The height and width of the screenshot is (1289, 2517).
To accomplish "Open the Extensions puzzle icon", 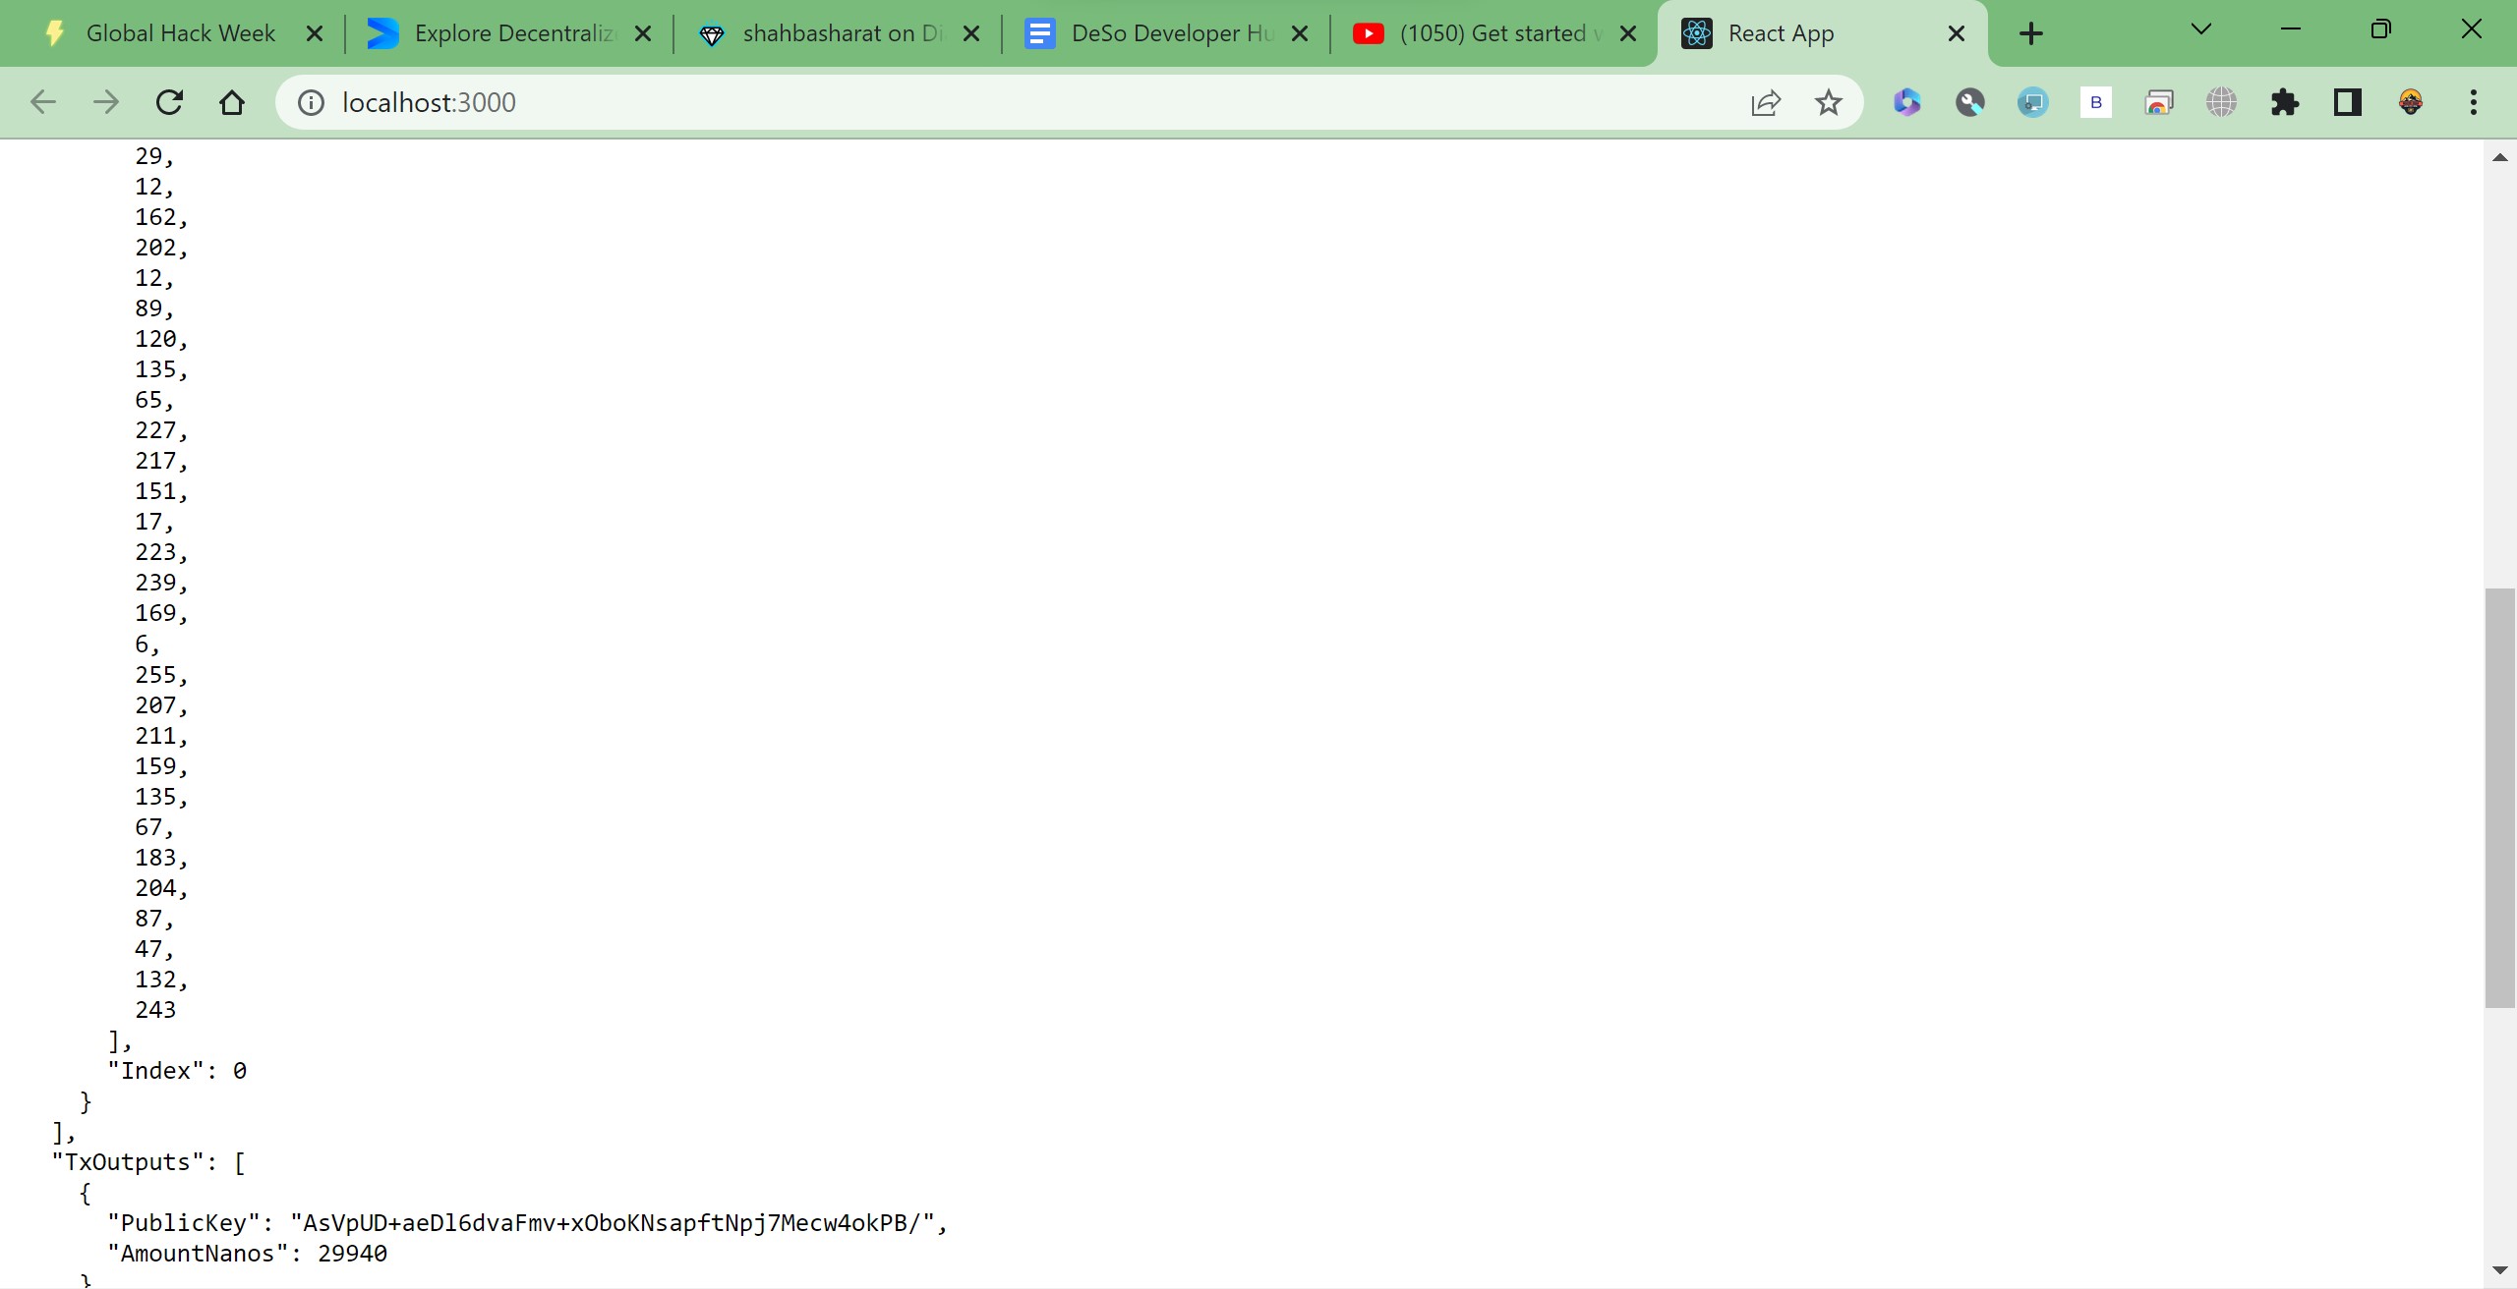I will pos(2284,102).
